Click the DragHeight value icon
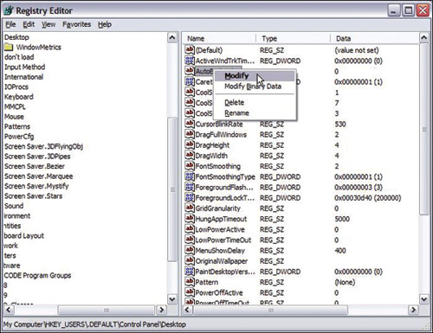Viewport: 433px width, 333px height. pos(190,144)
